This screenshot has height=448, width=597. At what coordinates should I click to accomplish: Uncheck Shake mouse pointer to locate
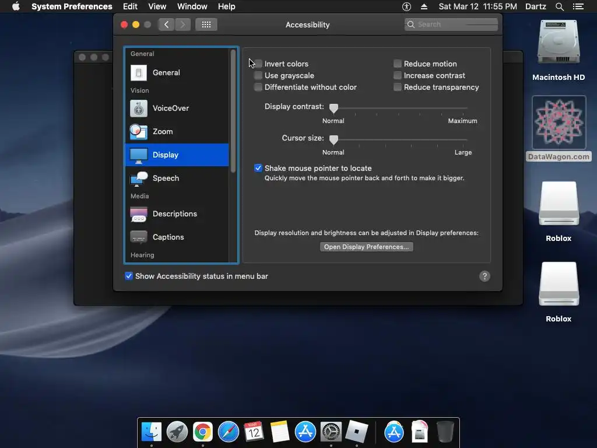[258, 168]
